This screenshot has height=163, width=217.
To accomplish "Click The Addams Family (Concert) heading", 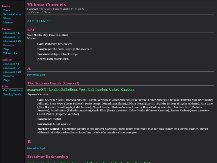I will click(53, 83).
